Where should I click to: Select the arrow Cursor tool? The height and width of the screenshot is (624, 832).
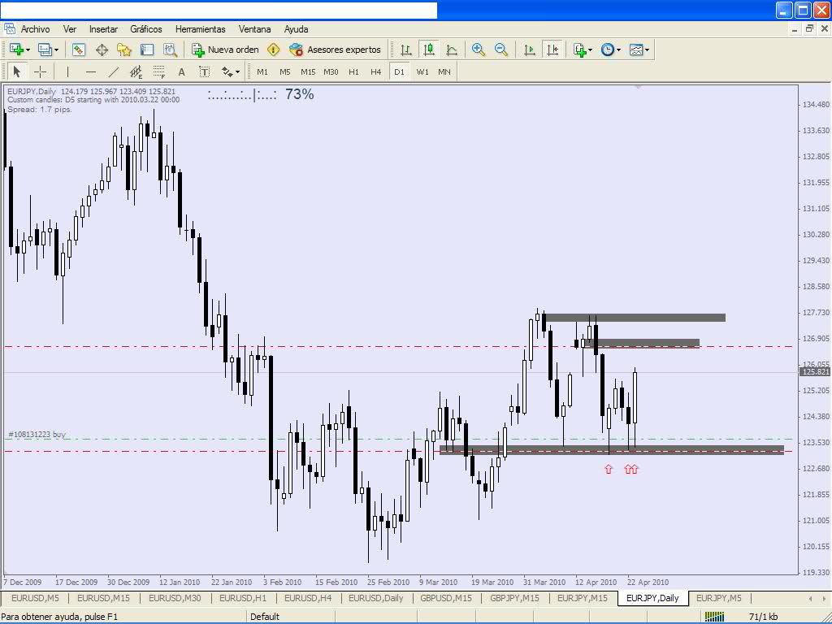(x=16, y=71)
